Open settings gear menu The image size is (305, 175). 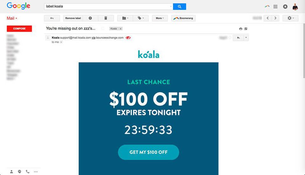[x=291, y=18]
